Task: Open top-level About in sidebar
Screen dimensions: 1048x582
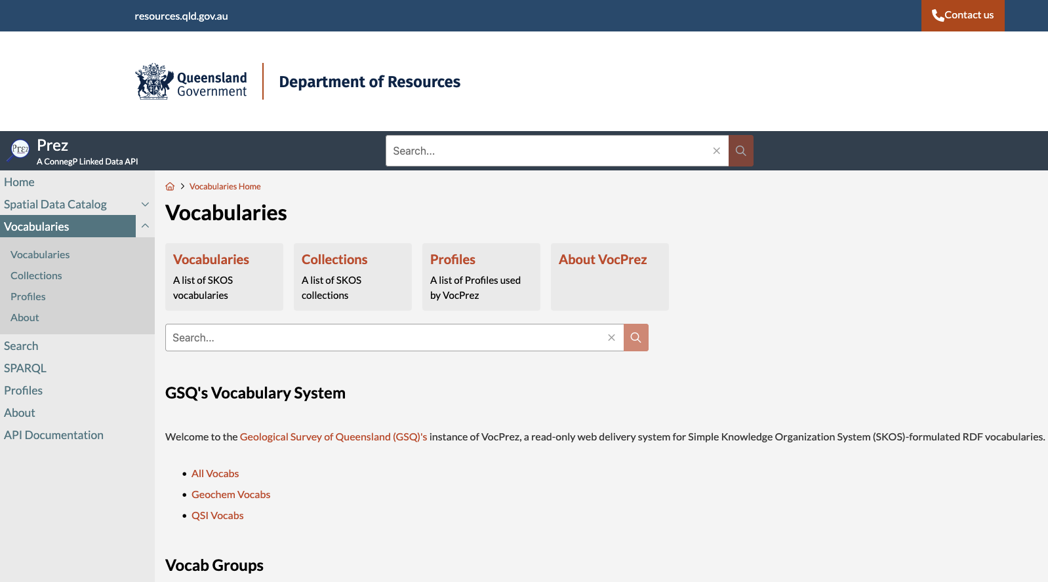Action: [x=20, y=413]
